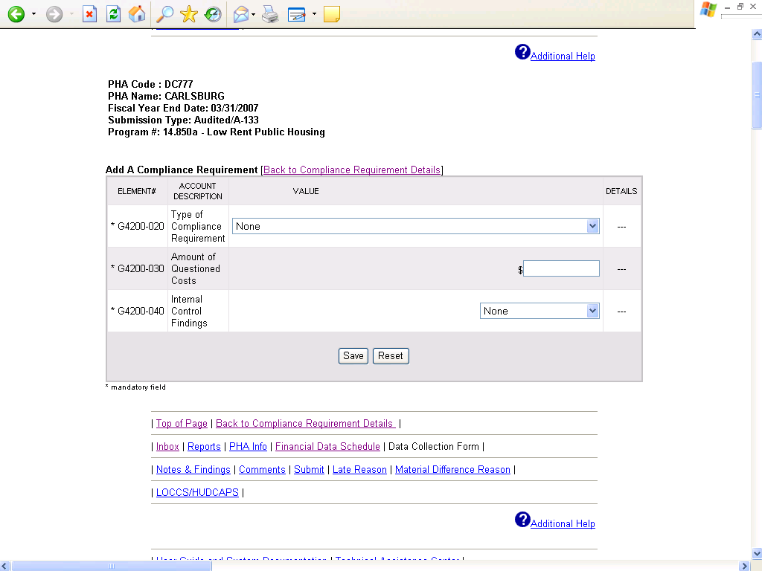Click the horizontal scrollbar left arrow
This screenshot has height=571, width=762.
point(5,566)
